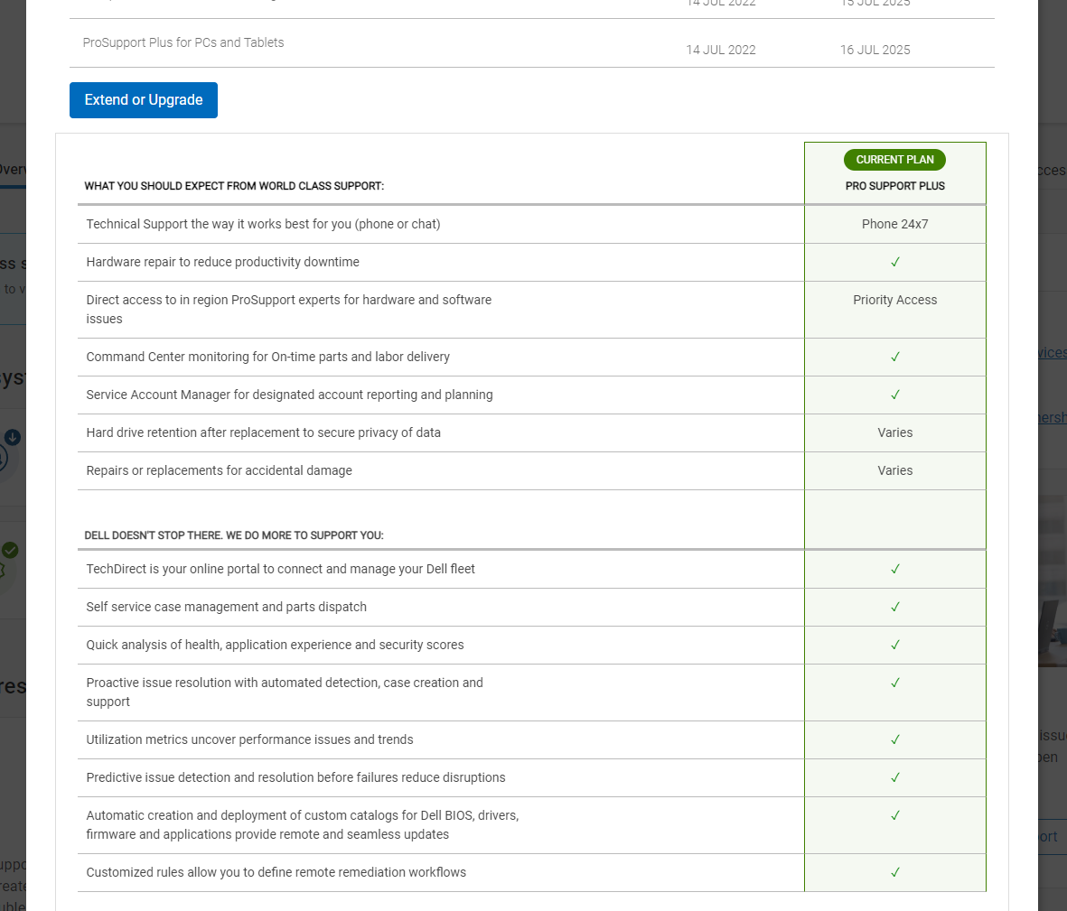
Task: Click the Self service case management checkmark
Action: coord(895,607)
